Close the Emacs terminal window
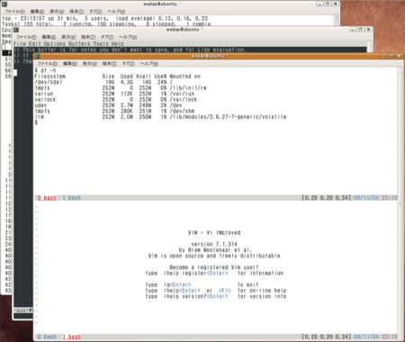The width and height of the screenshot is (405, 342). pos(369,30)
